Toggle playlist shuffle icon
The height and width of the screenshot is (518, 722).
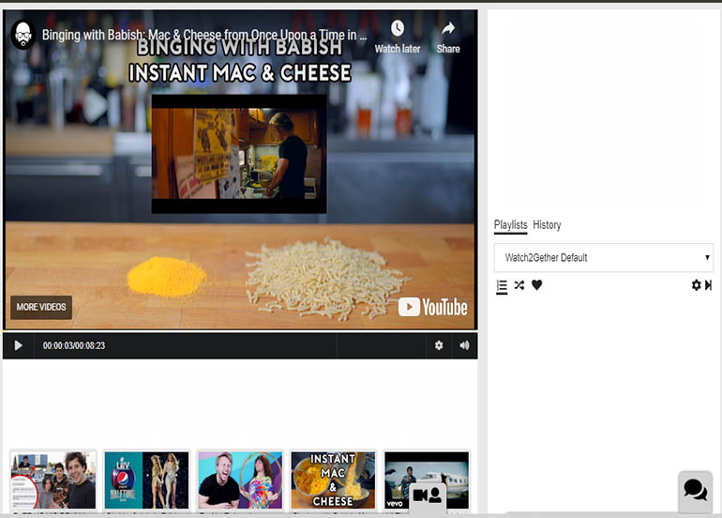pos(519,285)
